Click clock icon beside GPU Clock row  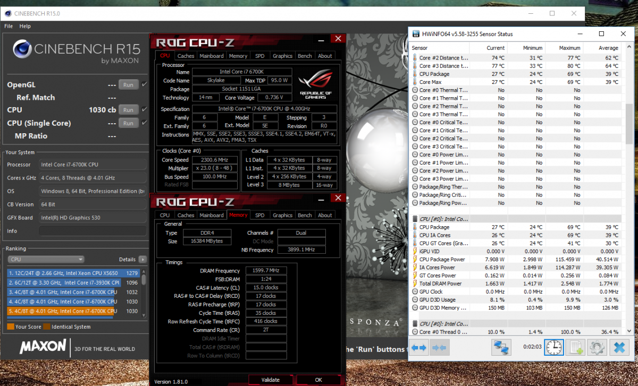pos(415,291)
